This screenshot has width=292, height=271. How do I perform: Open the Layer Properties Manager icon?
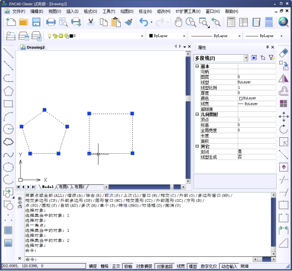(11, 36)
